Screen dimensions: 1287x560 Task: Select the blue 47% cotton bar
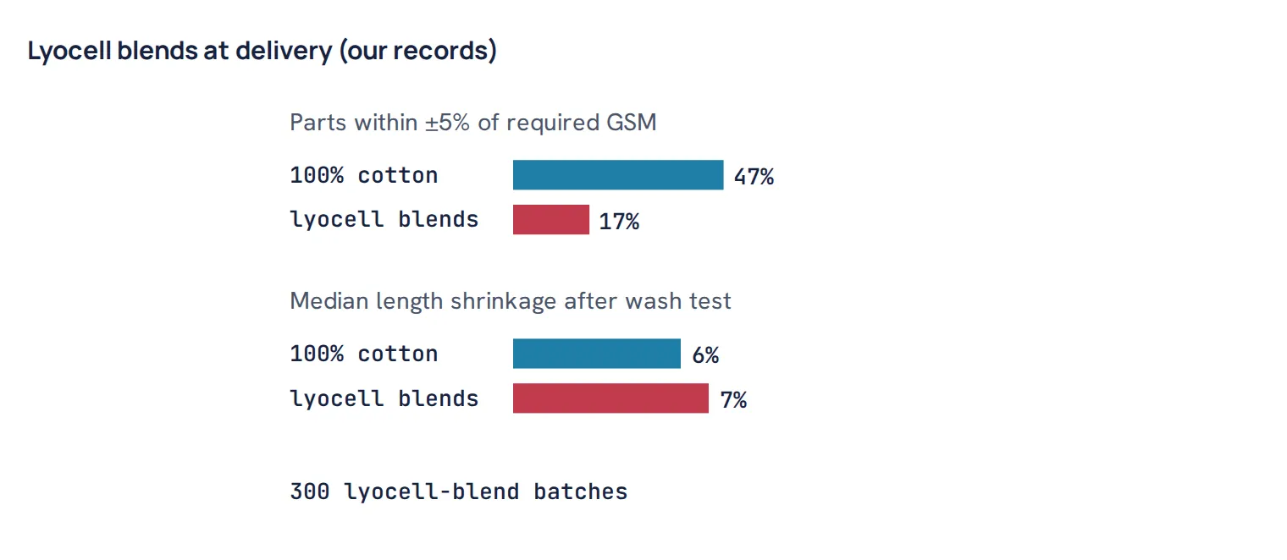tap(618, 175)
